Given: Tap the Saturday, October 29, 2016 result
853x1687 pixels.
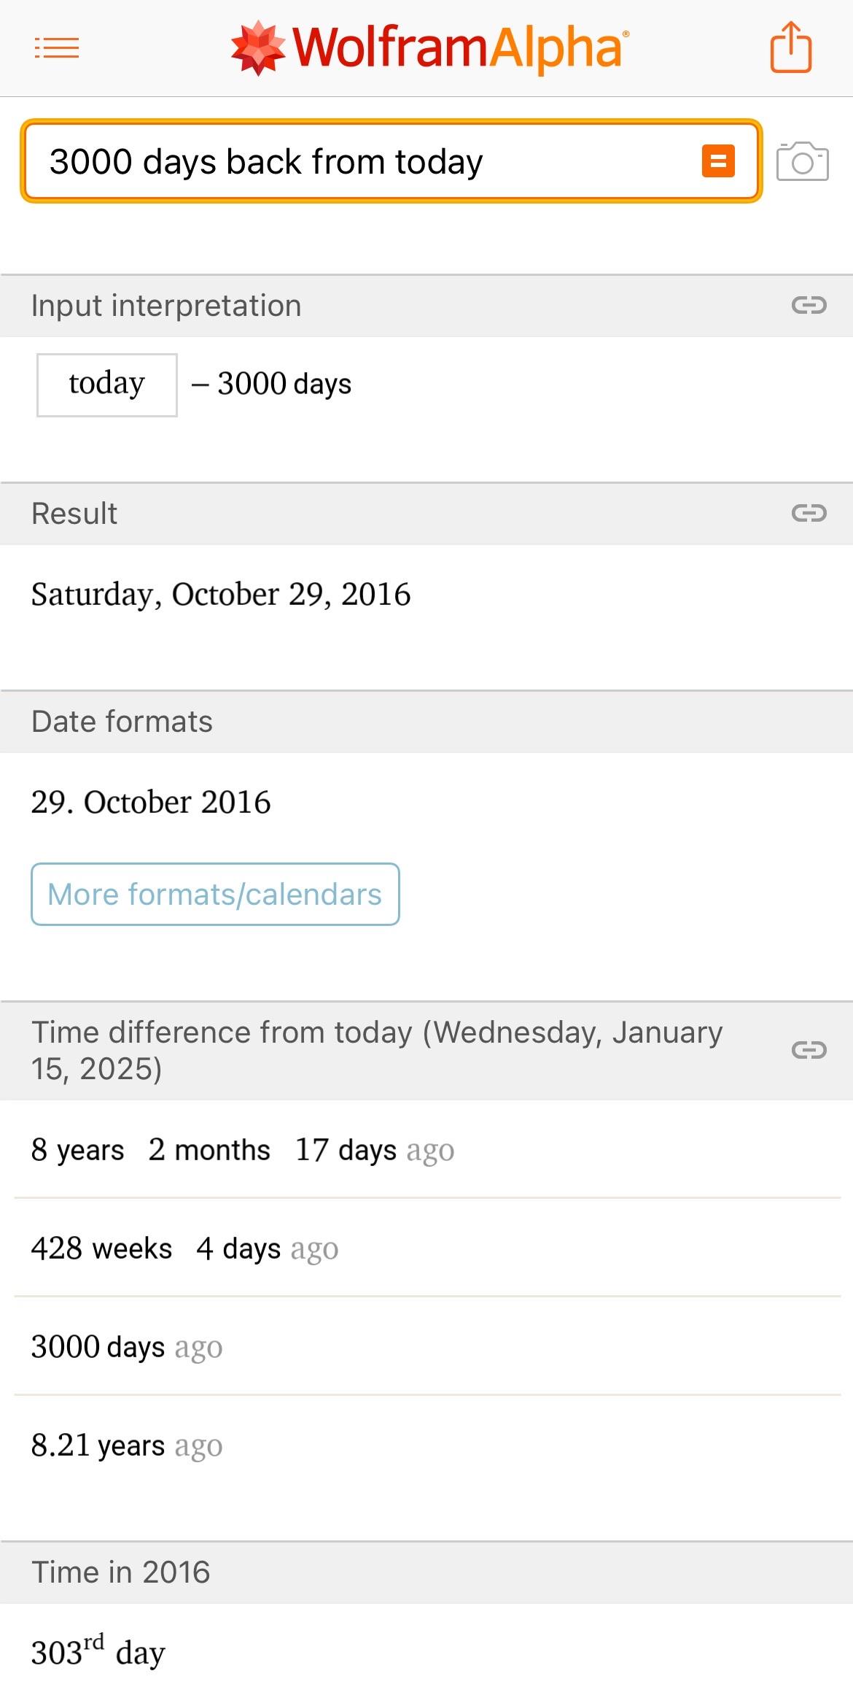Looking at the screenshot, I should [x=221, y=594].
